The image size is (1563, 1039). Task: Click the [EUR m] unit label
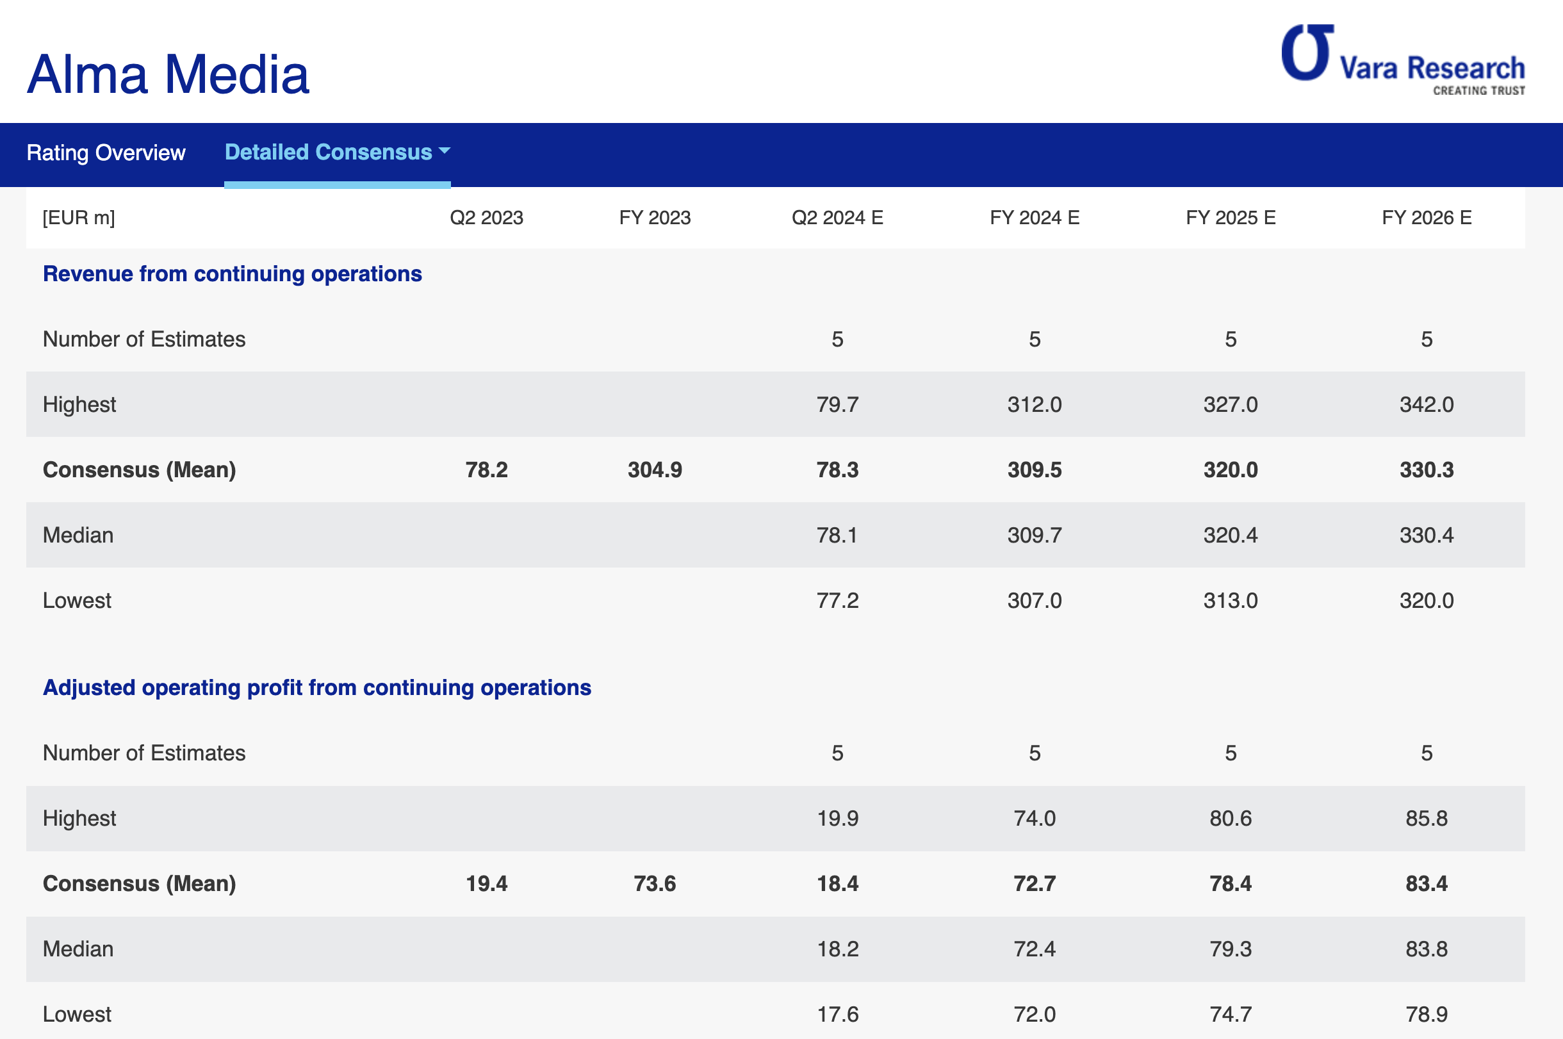79,218
